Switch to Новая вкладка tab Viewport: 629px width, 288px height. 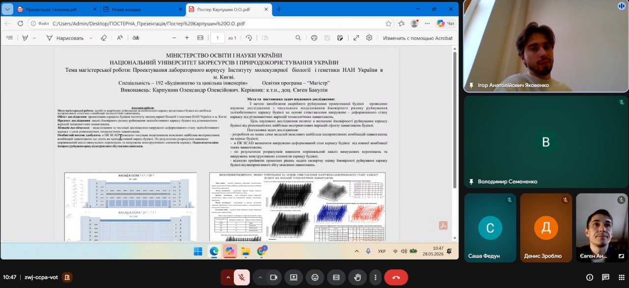[x=142, y=9]
